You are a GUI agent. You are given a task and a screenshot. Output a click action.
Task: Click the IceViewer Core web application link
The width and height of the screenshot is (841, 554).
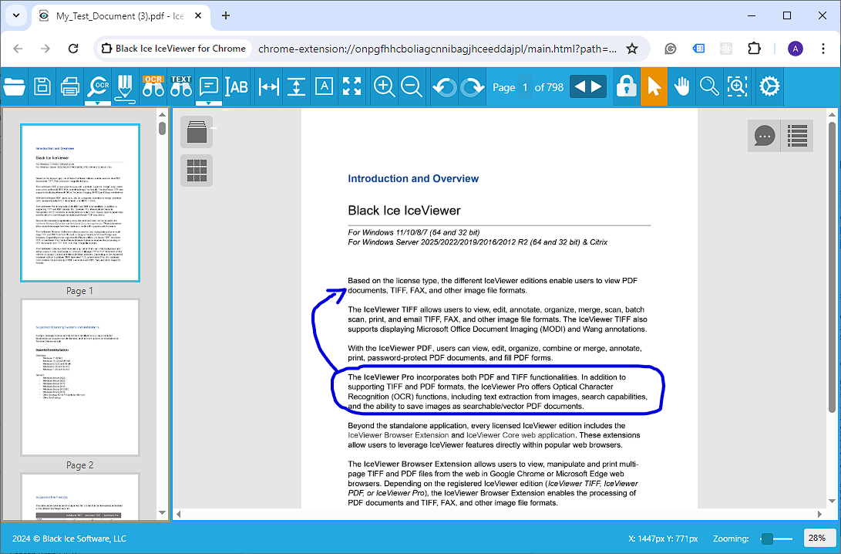coord(520,435)
